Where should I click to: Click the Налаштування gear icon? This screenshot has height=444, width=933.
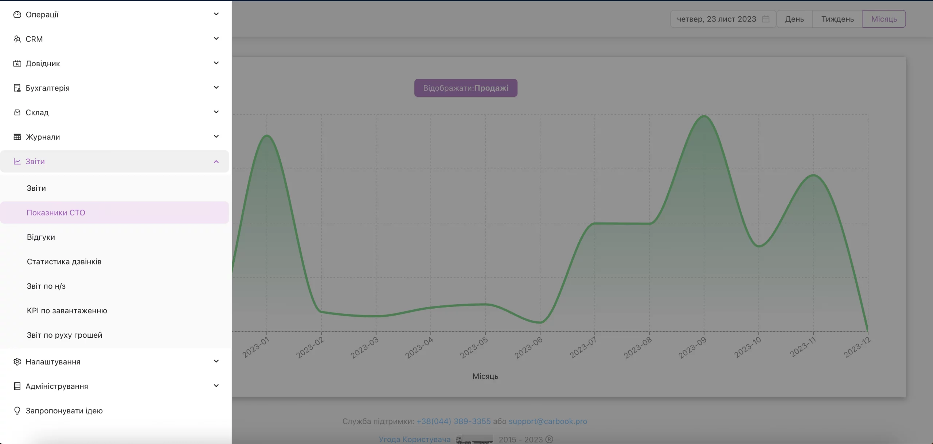[17, 361]
